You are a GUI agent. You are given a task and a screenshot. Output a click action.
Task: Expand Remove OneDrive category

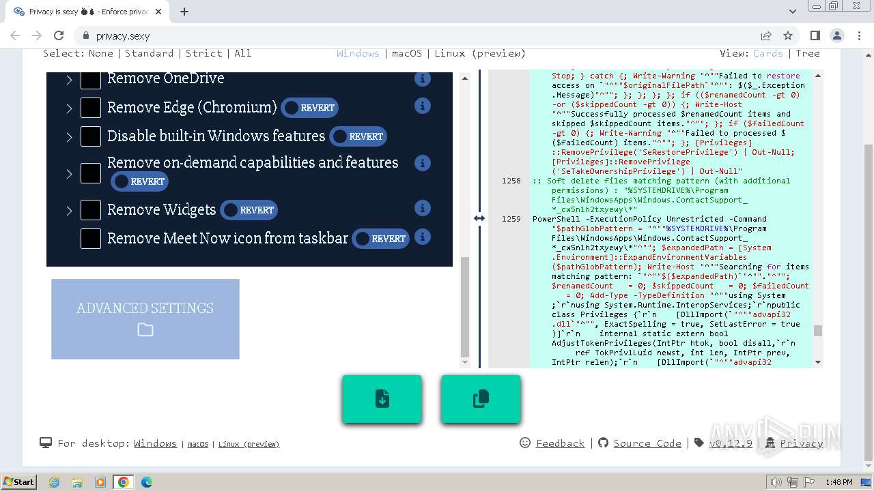click(x=69, y=80)
